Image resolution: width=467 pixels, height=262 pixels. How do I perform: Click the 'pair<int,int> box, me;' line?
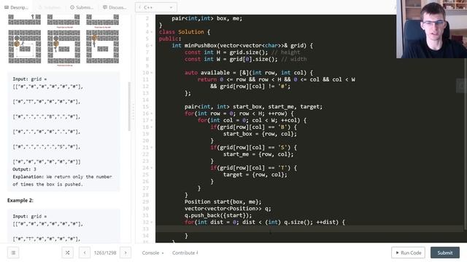click(x=207, y=18)
